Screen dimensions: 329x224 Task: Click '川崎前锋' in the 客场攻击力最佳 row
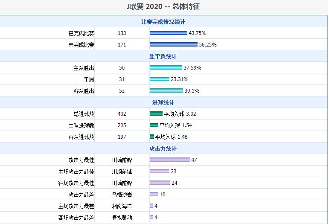(122, 183)
